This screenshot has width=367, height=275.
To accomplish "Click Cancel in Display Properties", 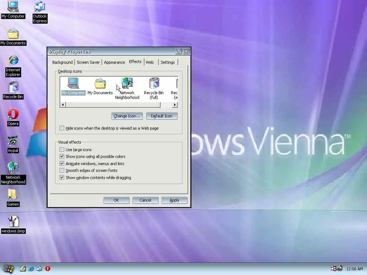I will 146,200.
